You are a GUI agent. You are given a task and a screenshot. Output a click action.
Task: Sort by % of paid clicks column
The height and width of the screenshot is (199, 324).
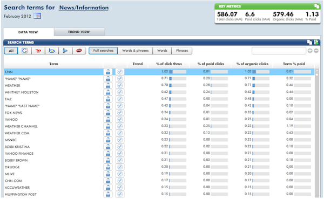[211, 64]
